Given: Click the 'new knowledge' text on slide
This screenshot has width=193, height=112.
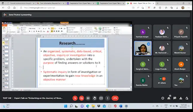Looking at the screenshot, I should click(85, 76).
